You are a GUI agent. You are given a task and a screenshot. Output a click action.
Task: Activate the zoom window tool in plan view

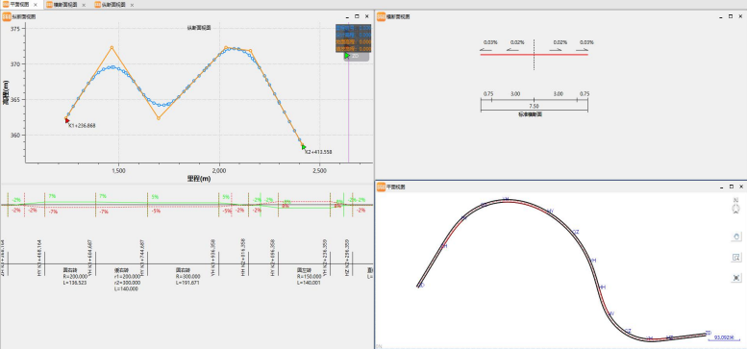736,258
